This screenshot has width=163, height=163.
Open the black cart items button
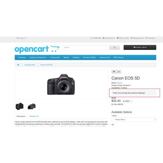[x=140, y=47]
